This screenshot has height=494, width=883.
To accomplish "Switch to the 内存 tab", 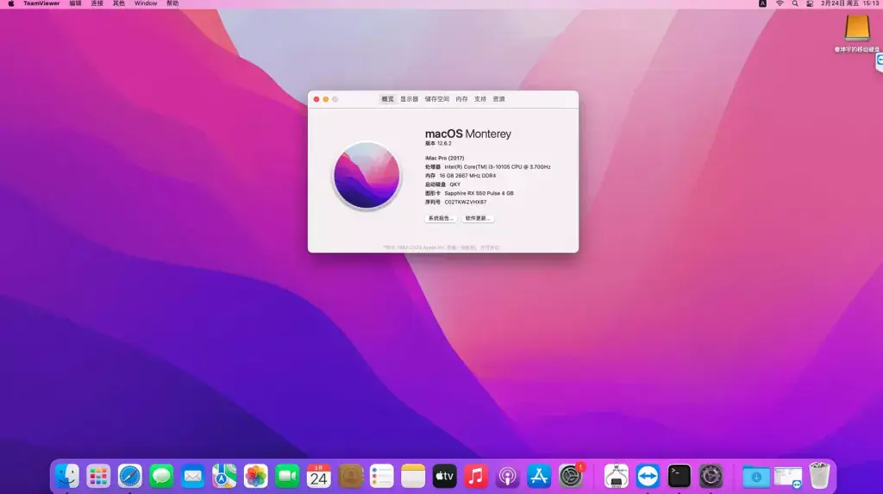I will (462, 99).
